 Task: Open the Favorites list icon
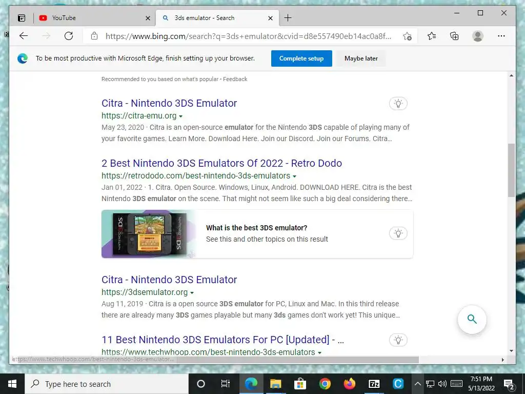pos(432,36)
